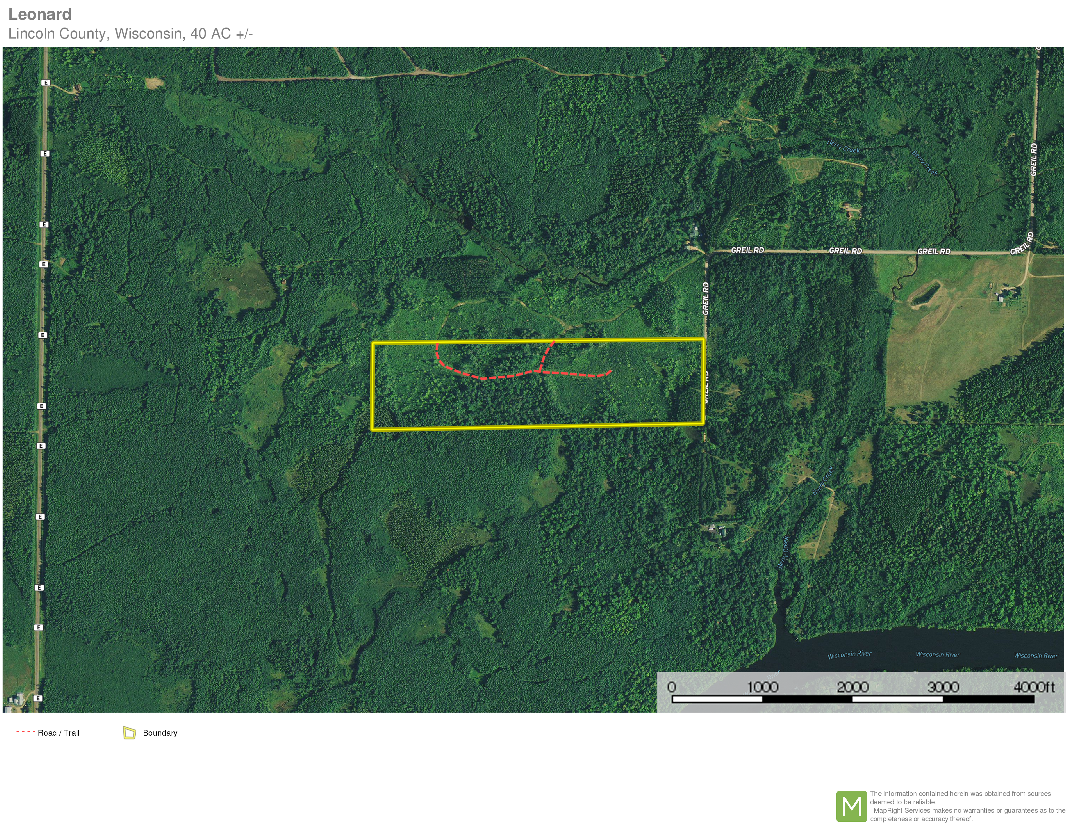Click the Lincoln County, Wisconsin subtitle text

click(130, 34)
